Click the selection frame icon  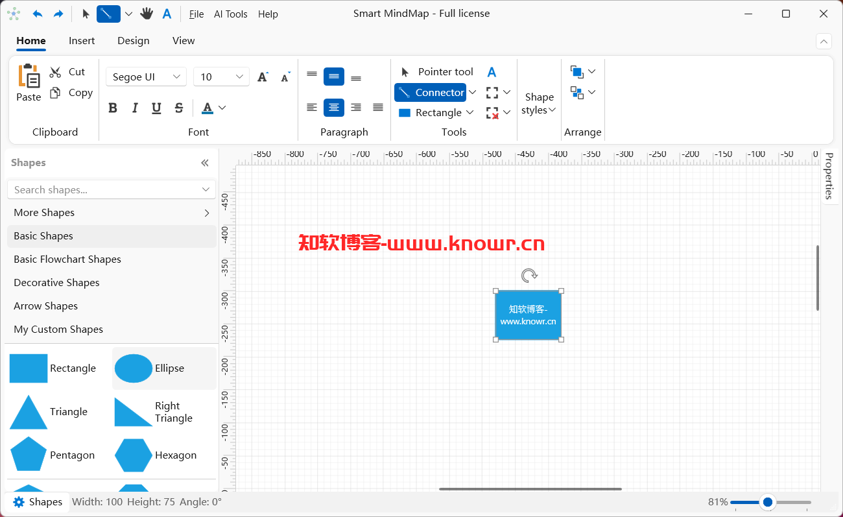coord(492,93)
